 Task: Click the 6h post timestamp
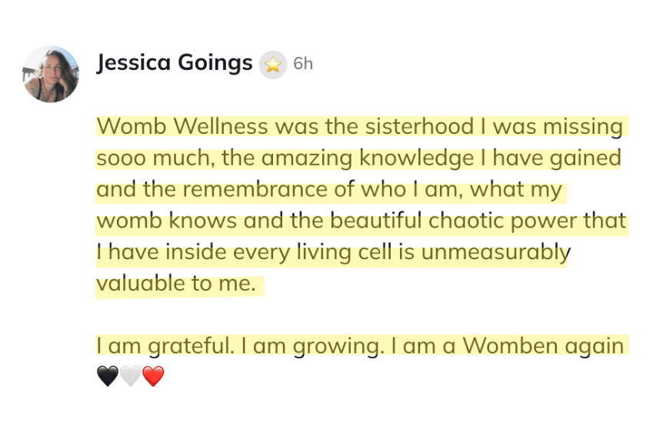point(303,64)
